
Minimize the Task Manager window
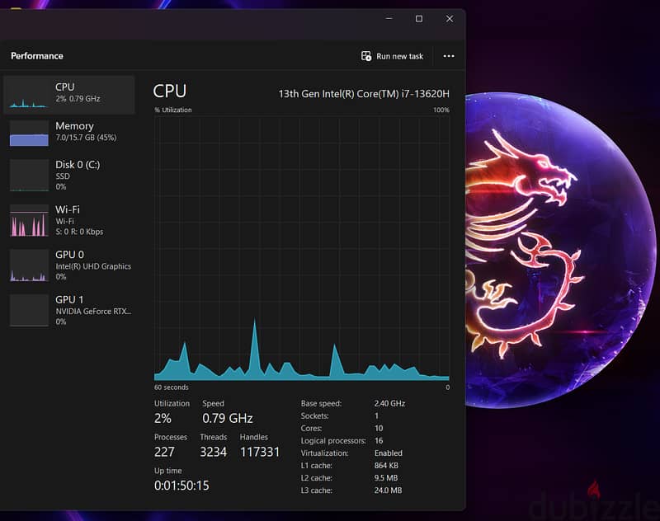click(x=389, y=19)
